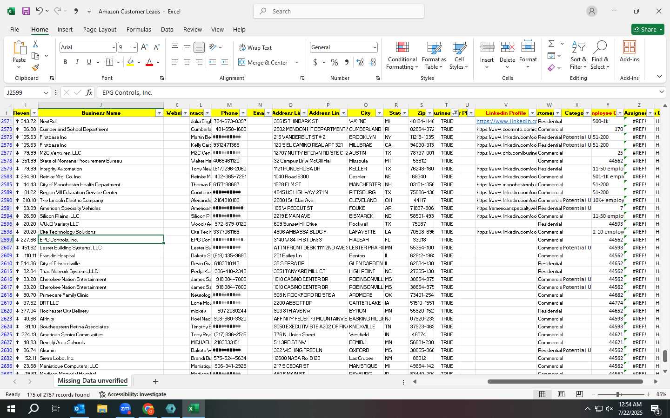Open the File menu

pos(14,29)
